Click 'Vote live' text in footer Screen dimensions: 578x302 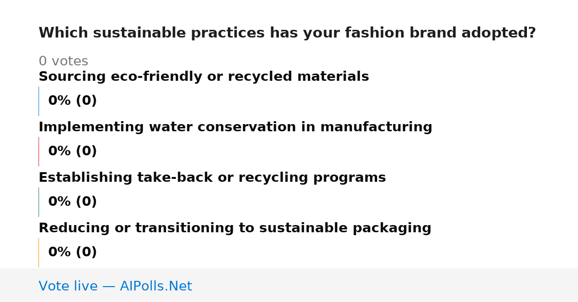tap(68, 287)
